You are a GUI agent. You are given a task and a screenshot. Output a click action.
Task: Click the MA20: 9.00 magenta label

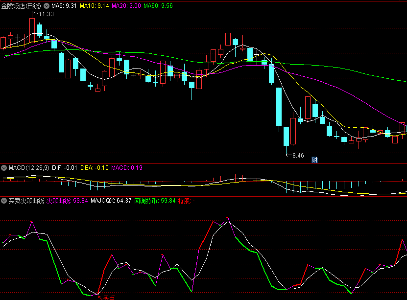click(126, 6)
